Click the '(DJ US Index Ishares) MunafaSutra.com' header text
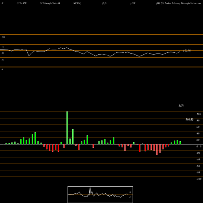 (x=179, y=3)
